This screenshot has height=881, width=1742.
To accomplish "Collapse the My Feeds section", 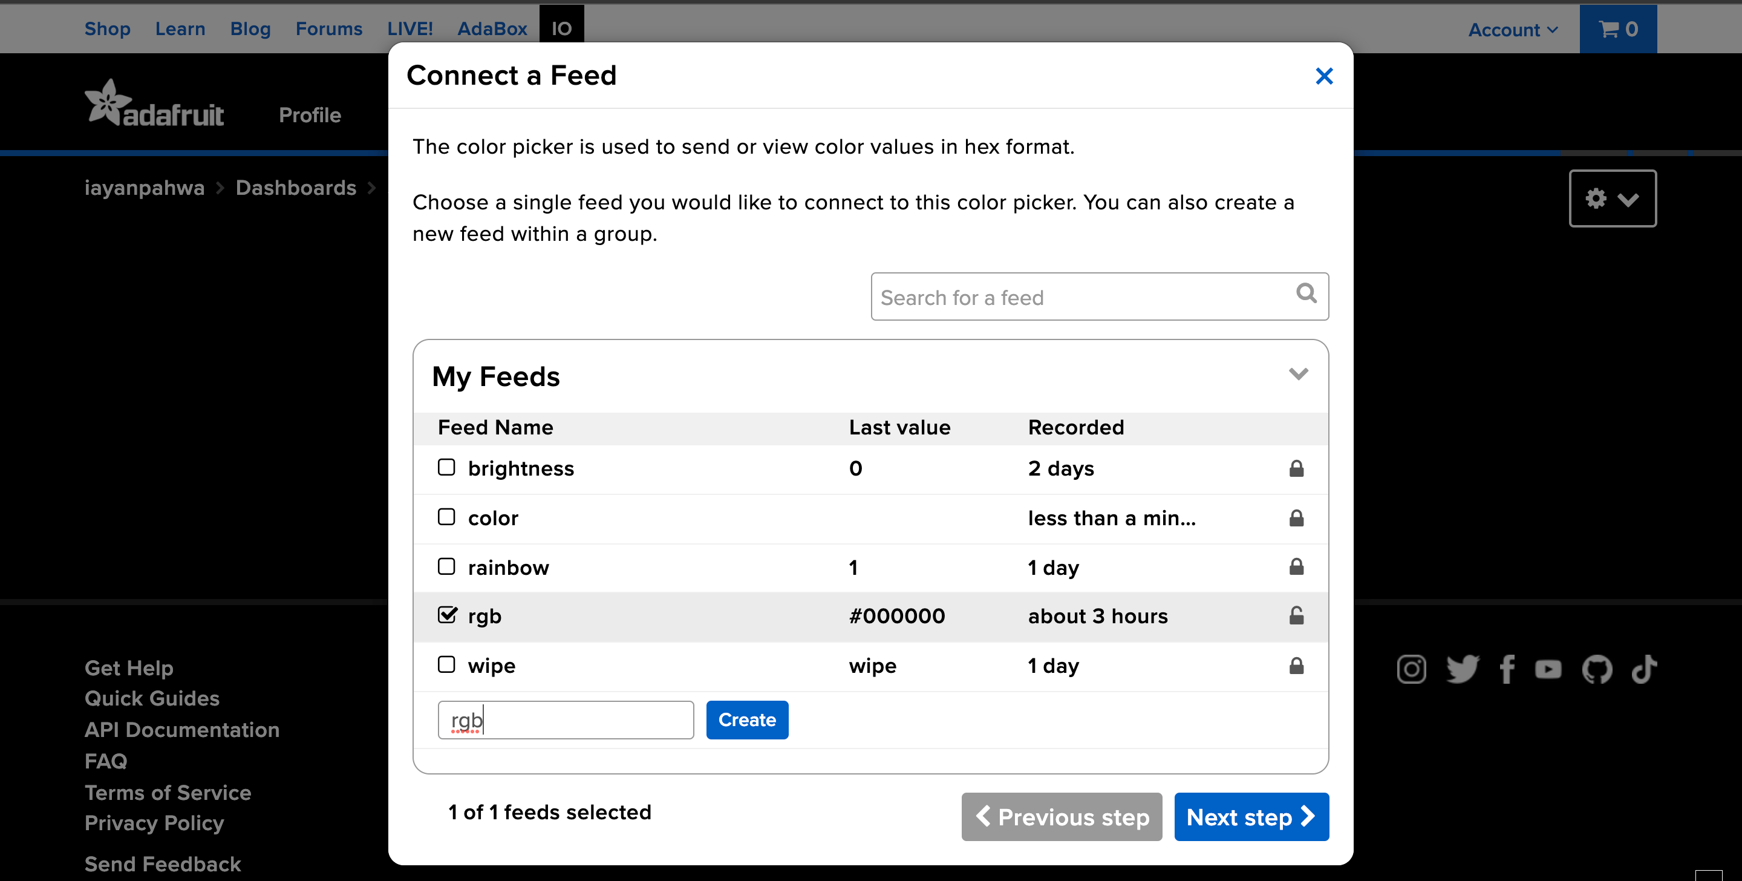I will 1299,373.
